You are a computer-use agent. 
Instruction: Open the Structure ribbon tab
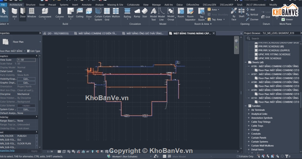coord(31,5)
